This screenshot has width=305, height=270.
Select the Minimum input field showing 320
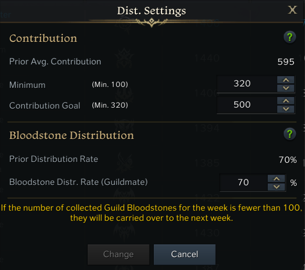tap(247, 84)
